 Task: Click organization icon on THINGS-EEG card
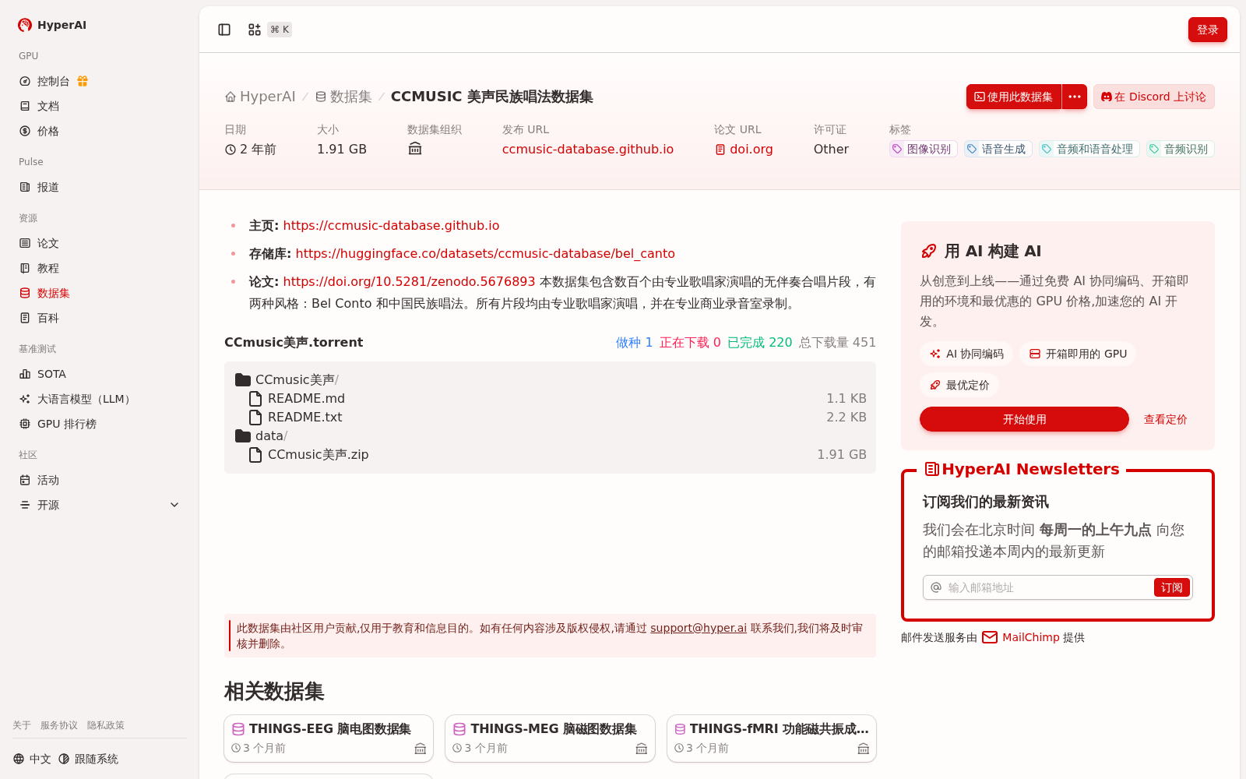(421, 749)
